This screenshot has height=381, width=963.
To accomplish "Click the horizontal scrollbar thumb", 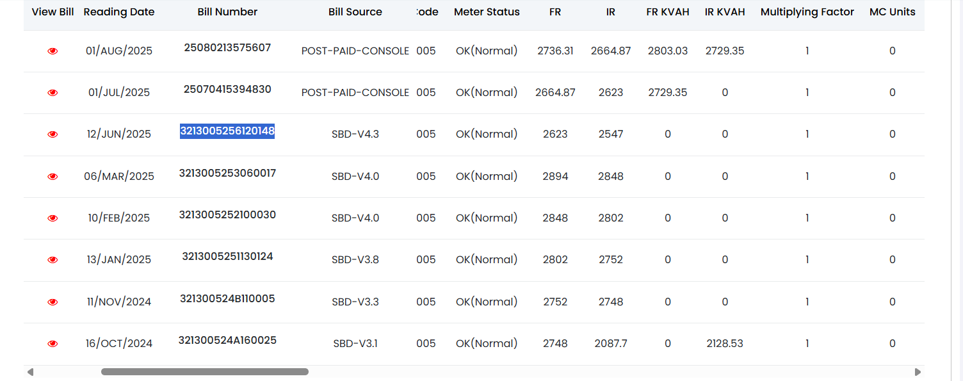I will (205, 371).
